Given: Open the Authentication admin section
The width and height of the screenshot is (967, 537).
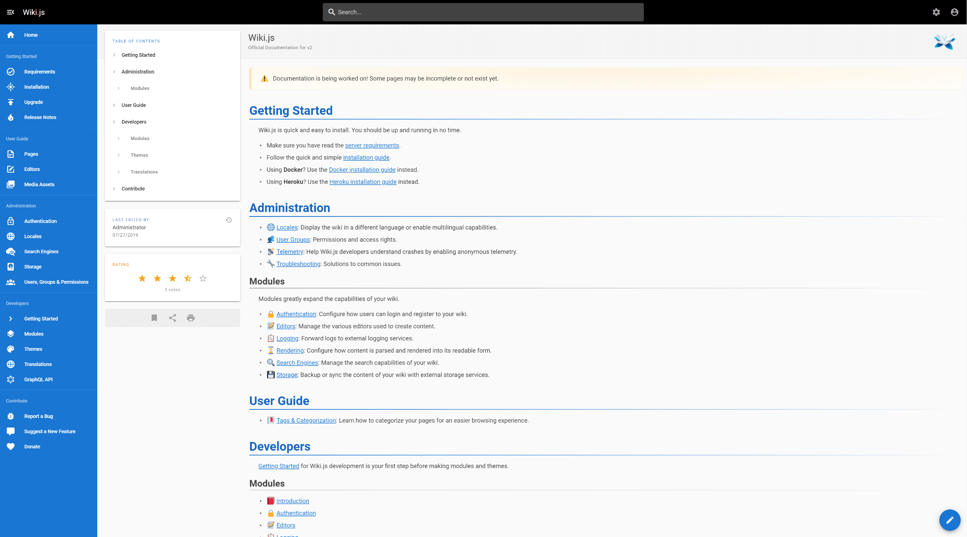Looking at the screenshot, I should (x=40, y=221).
